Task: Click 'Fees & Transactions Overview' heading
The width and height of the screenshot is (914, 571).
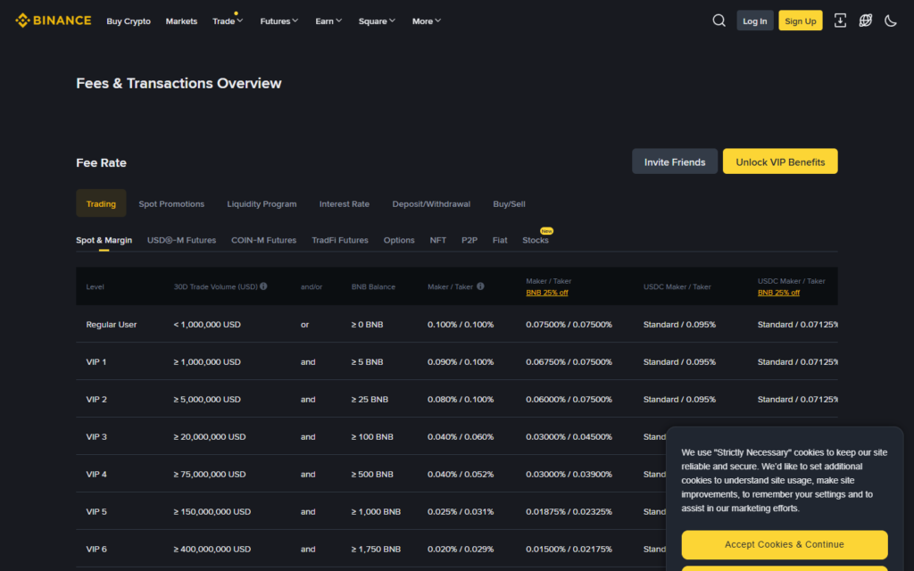Action: click(179, 83)
